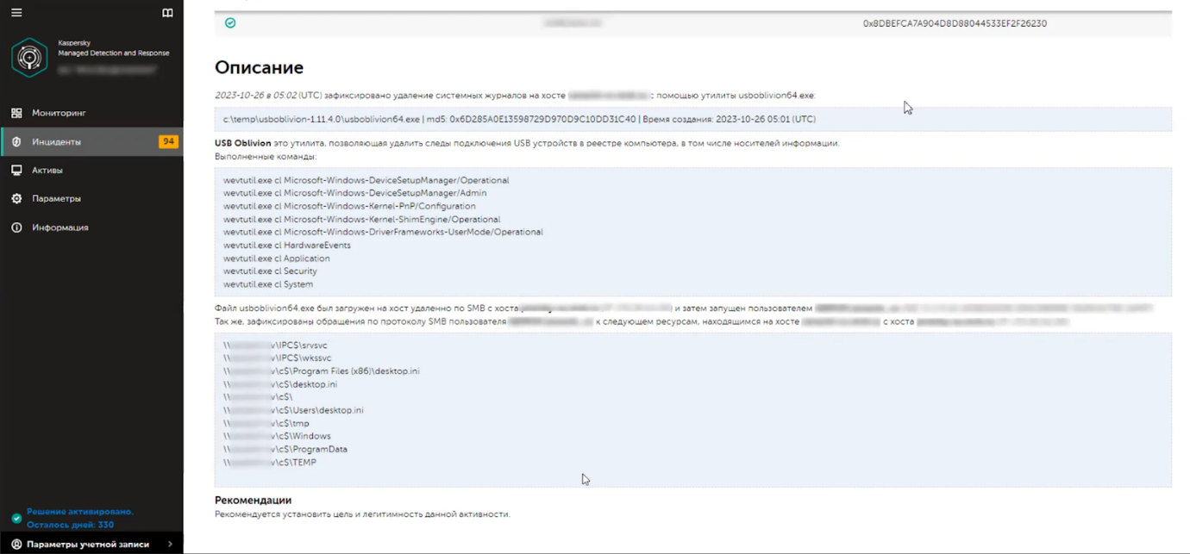Click the IPC$\wkssvc resource line
The image size is (1190, 554).
pyautogui.click(x=277, y=358)
